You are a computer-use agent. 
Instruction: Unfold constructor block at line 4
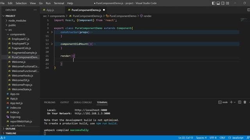pos(52,32)
